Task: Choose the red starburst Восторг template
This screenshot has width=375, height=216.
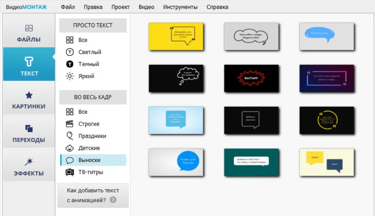Action: (x=251, y=79)
